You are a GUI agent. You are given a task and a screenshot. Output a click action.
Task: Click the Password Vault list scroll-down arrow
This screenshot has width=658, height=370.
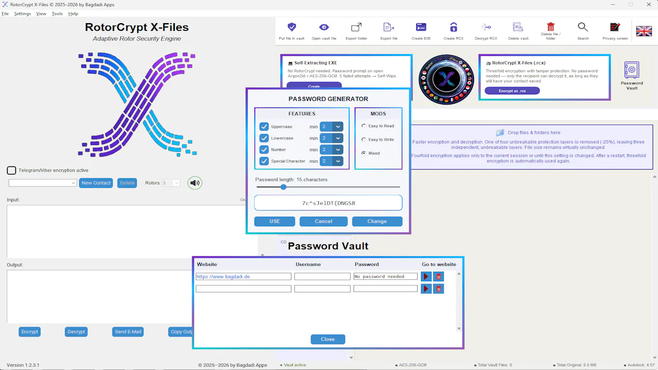point(459,329)
